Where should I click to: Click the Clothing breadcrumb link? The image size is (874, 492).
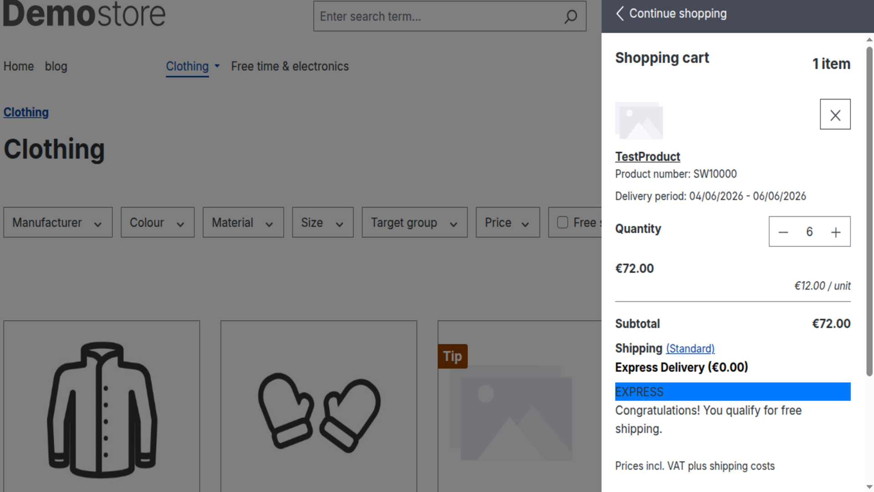pos(26,112)
